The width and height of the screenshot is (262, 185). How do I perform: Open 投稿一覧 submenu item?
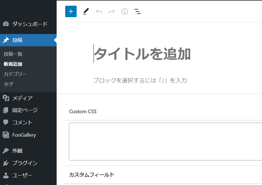[x=13, y=54]
